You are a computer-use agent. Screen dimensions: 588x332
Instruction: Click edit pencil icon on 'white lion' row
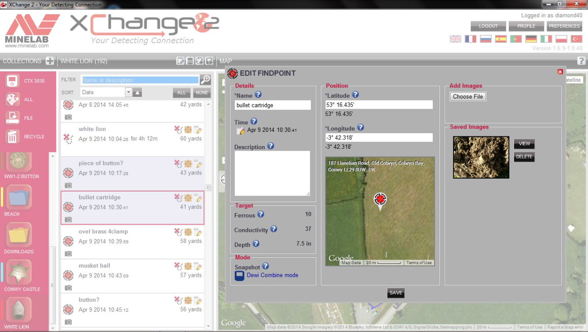point(198,129)
